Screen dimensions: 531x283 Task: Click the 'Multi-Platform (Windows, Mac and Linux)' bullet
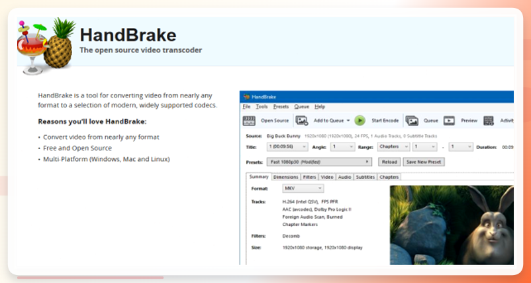107,159
